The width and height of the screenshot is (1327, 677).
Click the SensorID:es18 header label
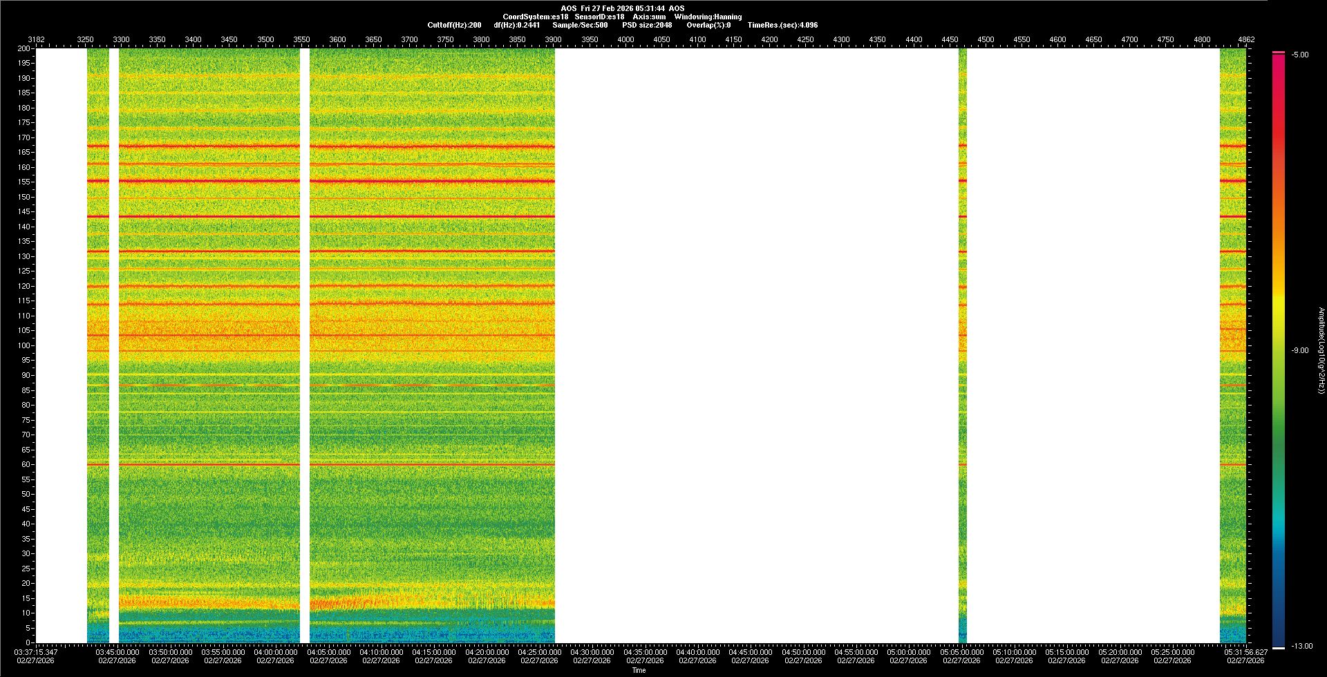(x=599, y=17)
